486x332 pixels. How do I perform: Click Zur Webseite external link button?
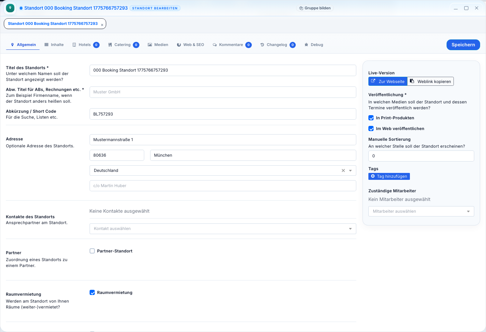click(388, 81)
